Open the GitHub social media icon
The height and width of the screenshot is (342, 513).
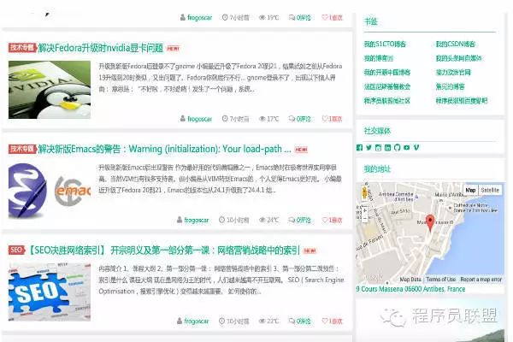pos(398,148)
